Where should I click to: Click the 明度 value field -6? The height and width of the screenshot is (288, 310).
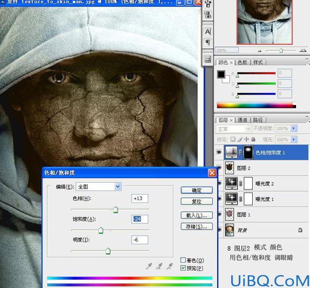[x=140, y=240]
